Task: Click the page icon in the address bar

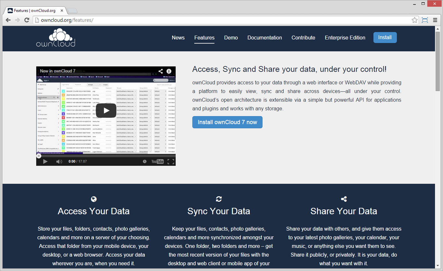Action: click(x=37, y=20)
